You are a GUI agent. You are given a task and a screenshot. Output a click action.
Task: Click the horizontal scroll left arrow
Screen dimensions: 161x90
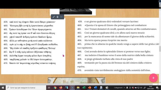1,84
